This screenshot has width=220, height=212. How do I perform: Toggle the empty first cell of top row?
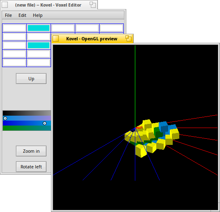tap(14, 28)
